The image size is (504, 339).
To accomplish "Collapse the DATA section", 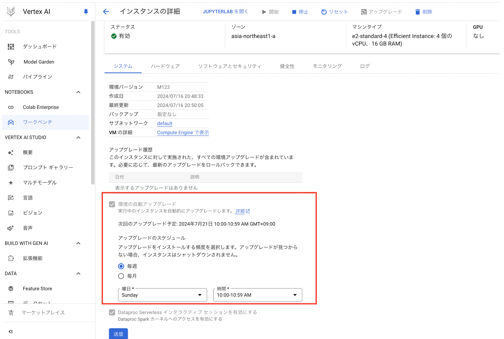I will pos(78,274).
